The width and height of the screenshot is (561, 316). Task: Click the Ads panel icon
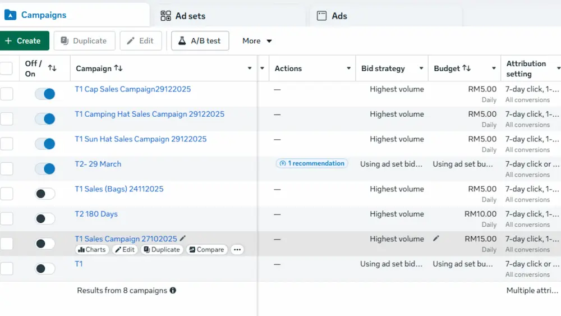[321, 16]
